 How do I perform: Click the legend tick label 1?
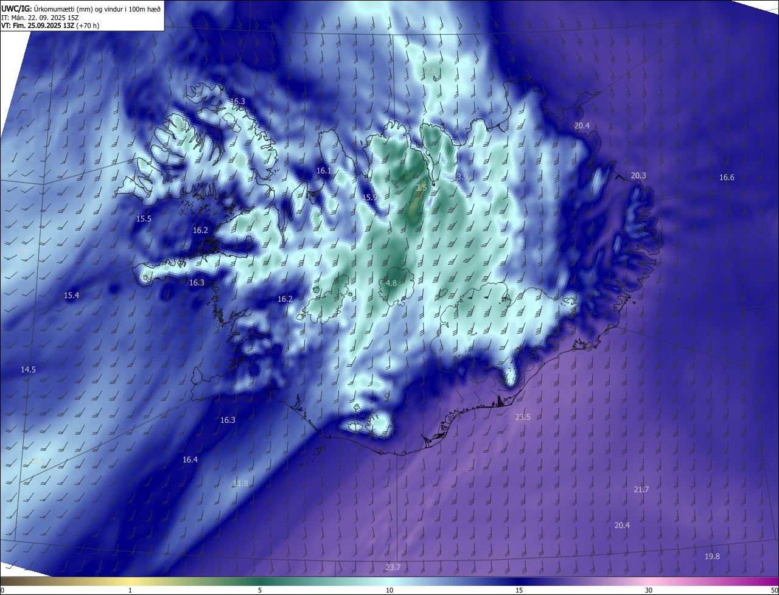coord(130,590)
